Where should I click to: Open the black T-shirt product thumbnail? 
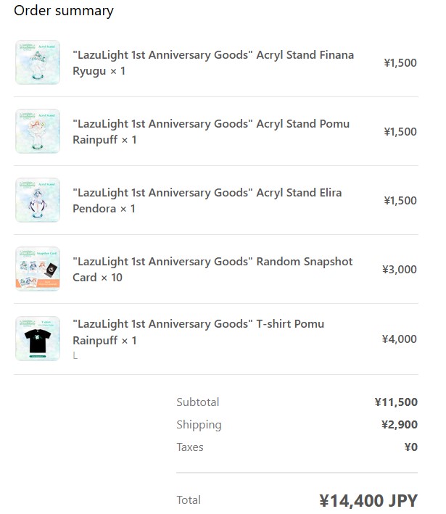point(38,339)
